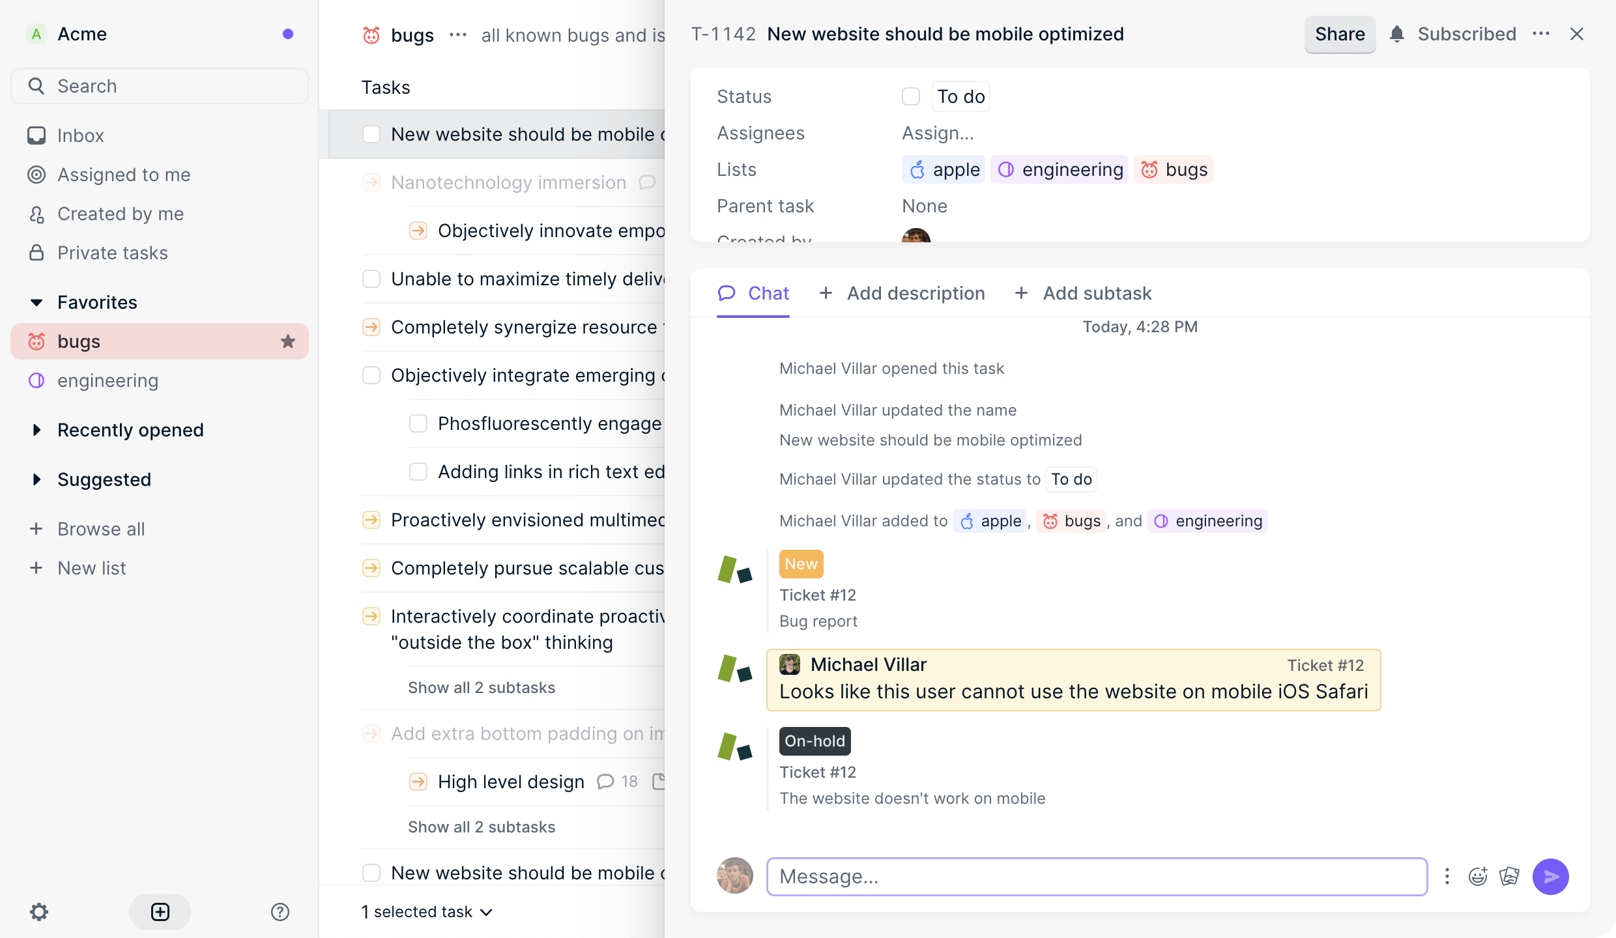Viewport: 1616px width, 938px height.
Task: Check the To do status checkbox
Action: tap(910, 96)
